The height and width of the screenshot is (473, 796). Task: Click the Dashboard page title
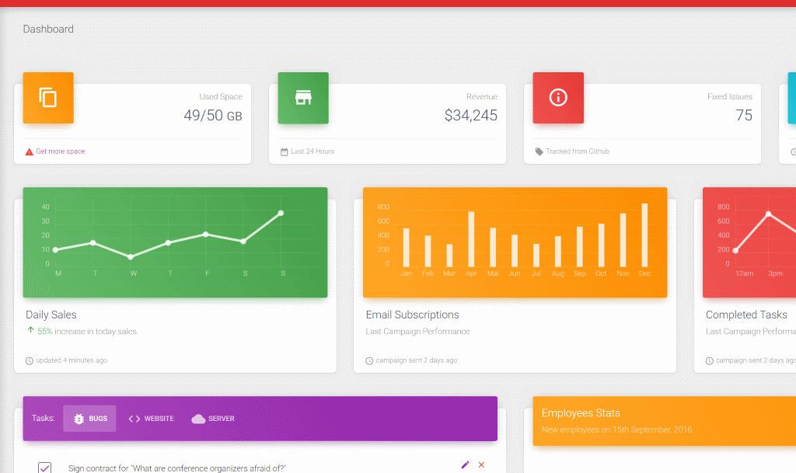coord(48,29)
